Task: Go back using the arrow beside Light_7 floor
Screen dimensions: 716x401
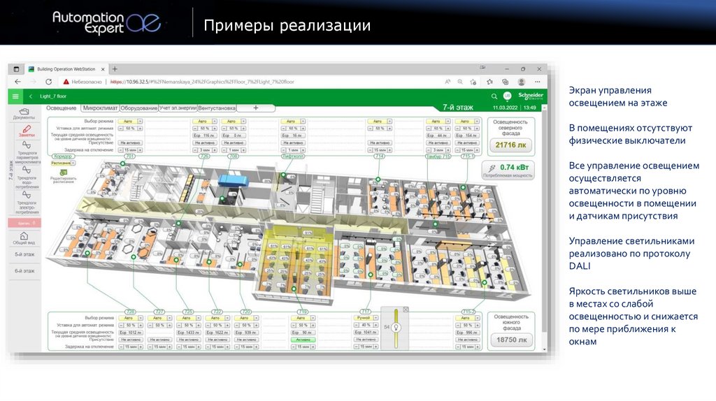Action: 31,96
